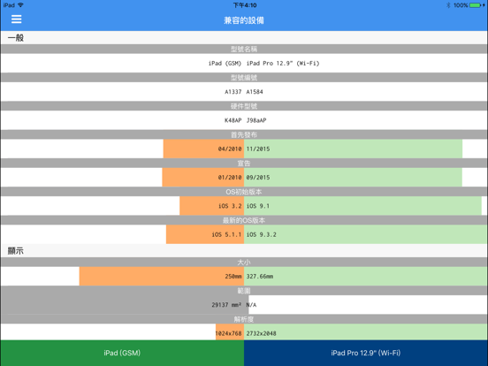Image resolution: width=488 pixels, height=366 pixels.
Task: Tap the 兼容的設備 title
Action: (x=244, y=20)
